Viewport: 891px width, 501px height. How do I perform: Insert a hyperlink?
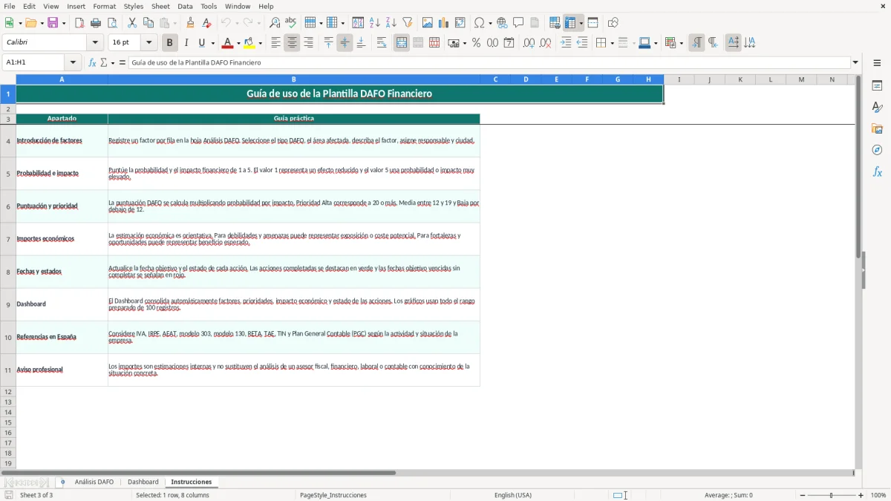click(x=502, y=23)
